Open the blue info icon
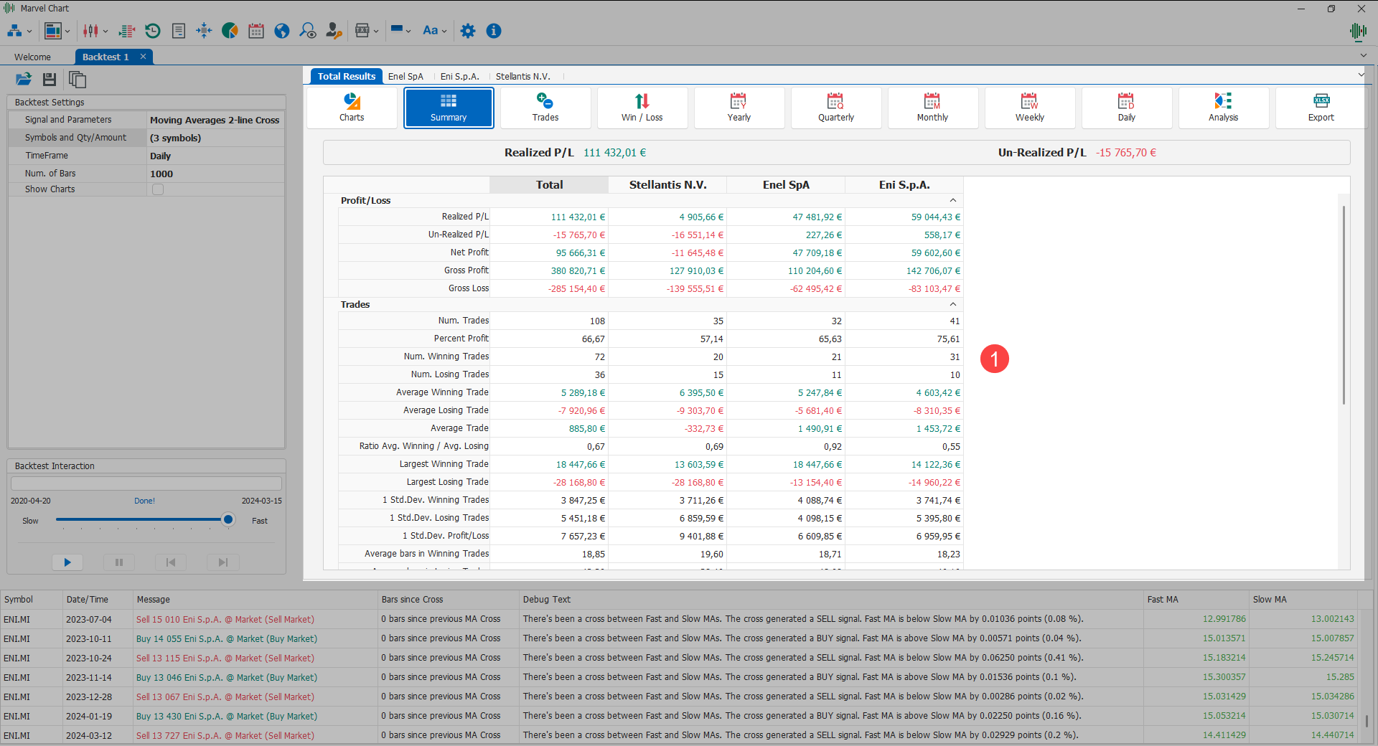 494,31
